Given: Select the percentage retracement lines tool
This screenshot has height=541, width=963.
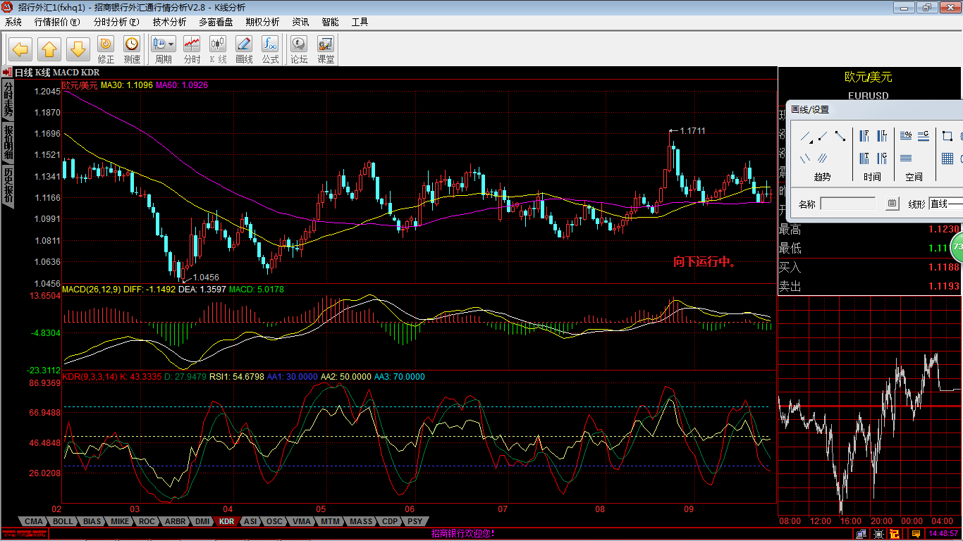Looking at the screenshot, I should click(x=906, y=136).
